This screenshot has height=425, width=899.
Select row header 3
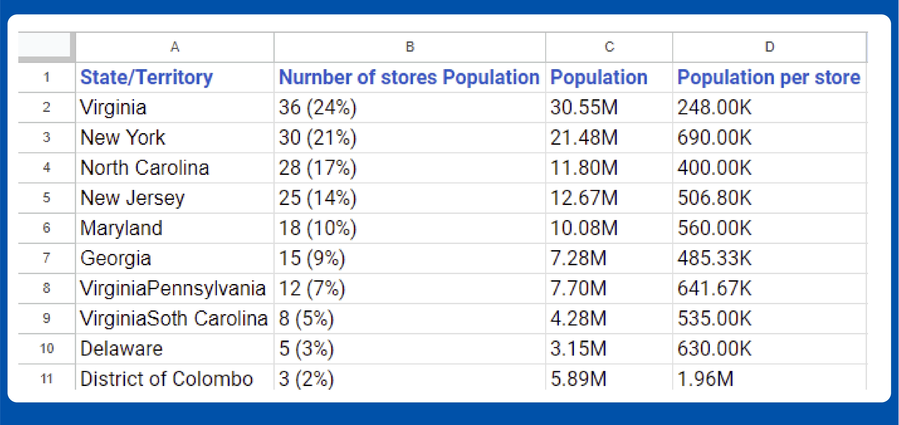click(x=46, y=137)
